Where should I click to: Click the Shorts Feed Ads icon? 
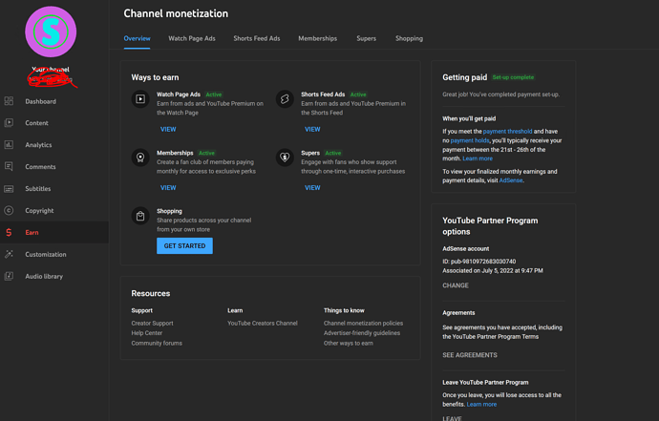(x=285, y=99)
